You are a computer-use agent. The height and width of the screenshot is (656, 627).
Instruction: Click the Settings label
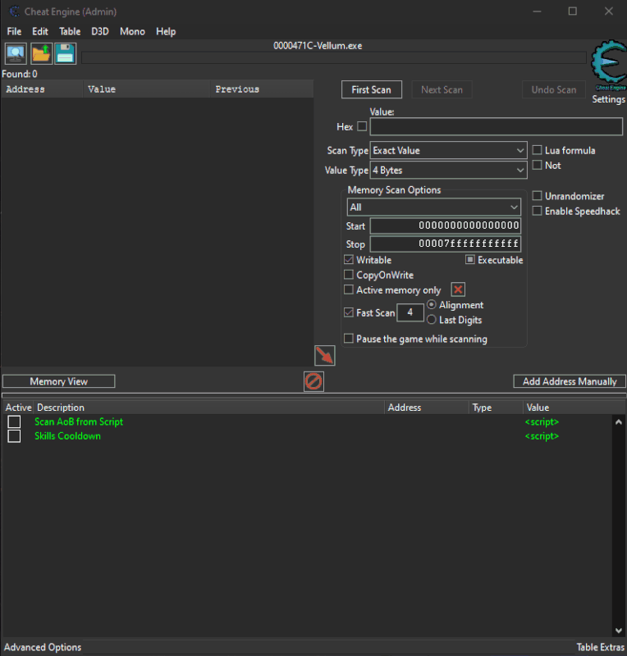click(x=609, y=99)
